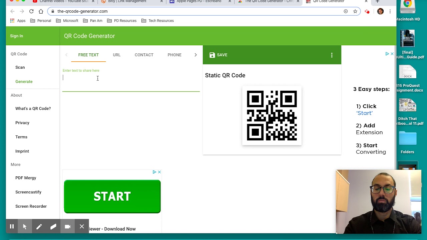Show more tabs with right chevron
This screenshot has width=427, height=240.
click(x=195, y=55)
